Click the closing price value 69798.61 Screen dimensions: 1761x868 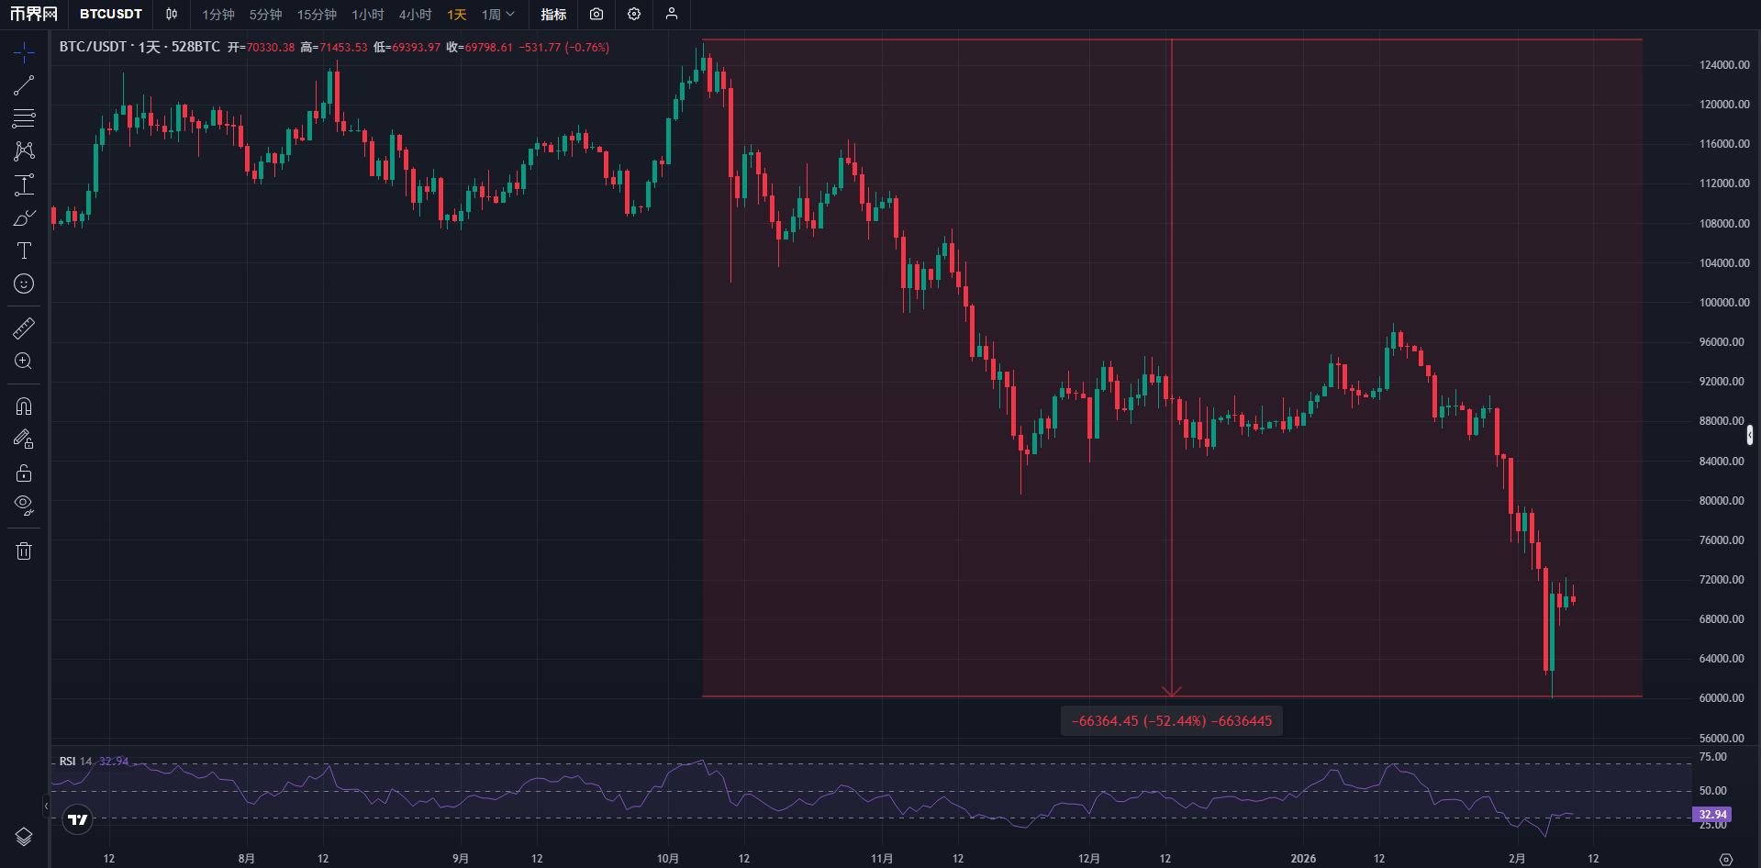pyautogui.click(x=488, y=48)
